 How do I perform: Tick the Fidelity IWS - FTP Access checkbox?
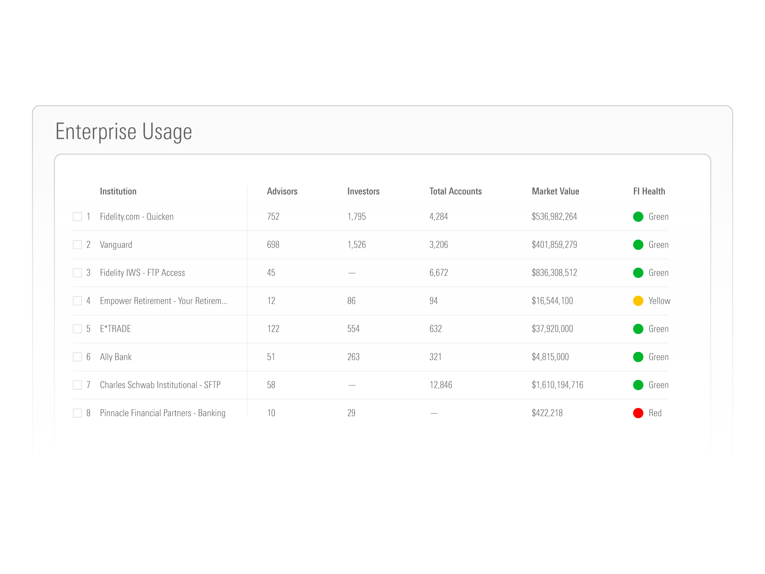(77, 273)
